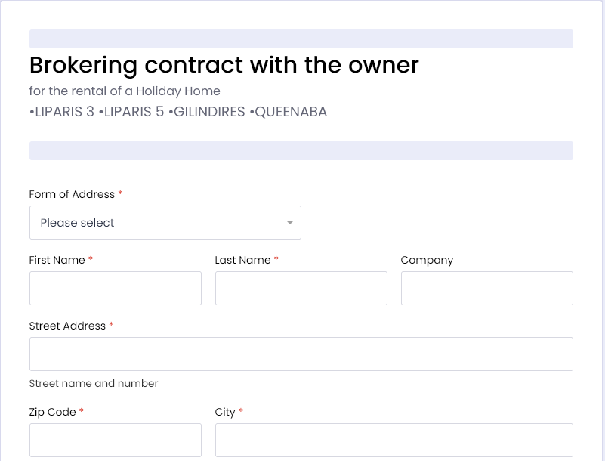Click the Form of Address label
Image resolution: width=605 pixels, height=461 pixels.
pyautogui.click(x=72, y=194)
